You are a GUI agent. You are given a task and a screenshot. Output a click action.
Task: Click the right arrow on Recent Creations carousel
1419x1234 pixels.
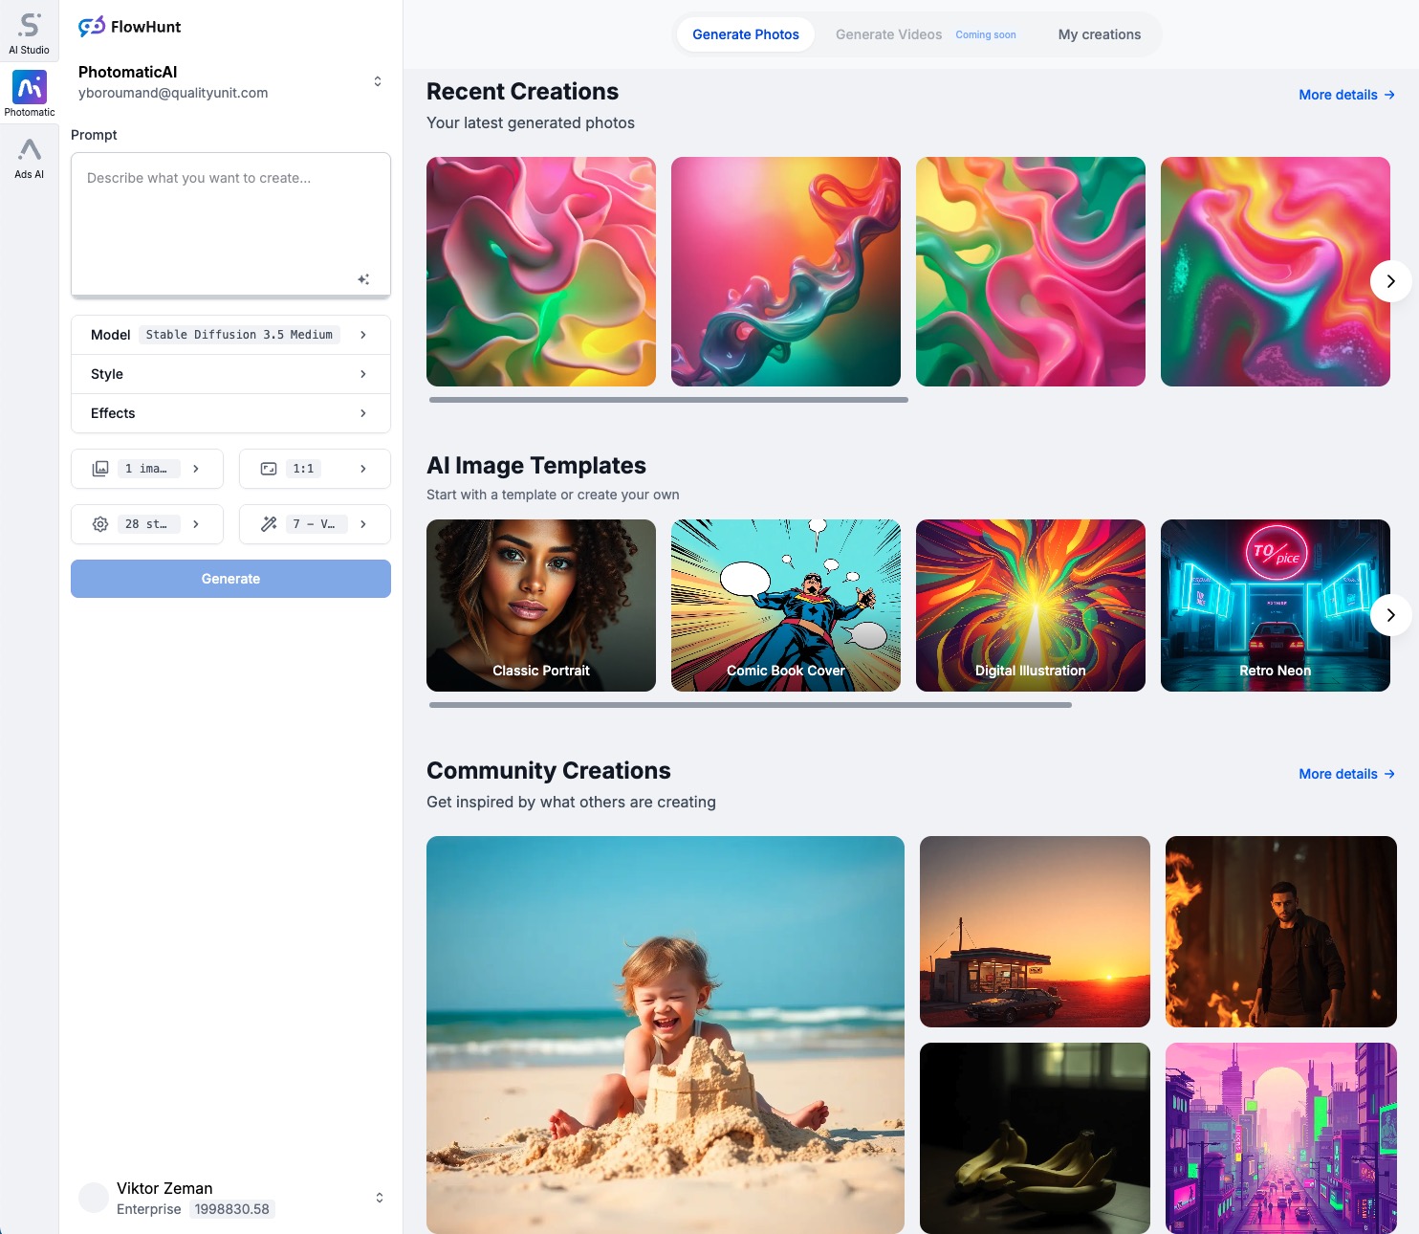point(1389,280)
